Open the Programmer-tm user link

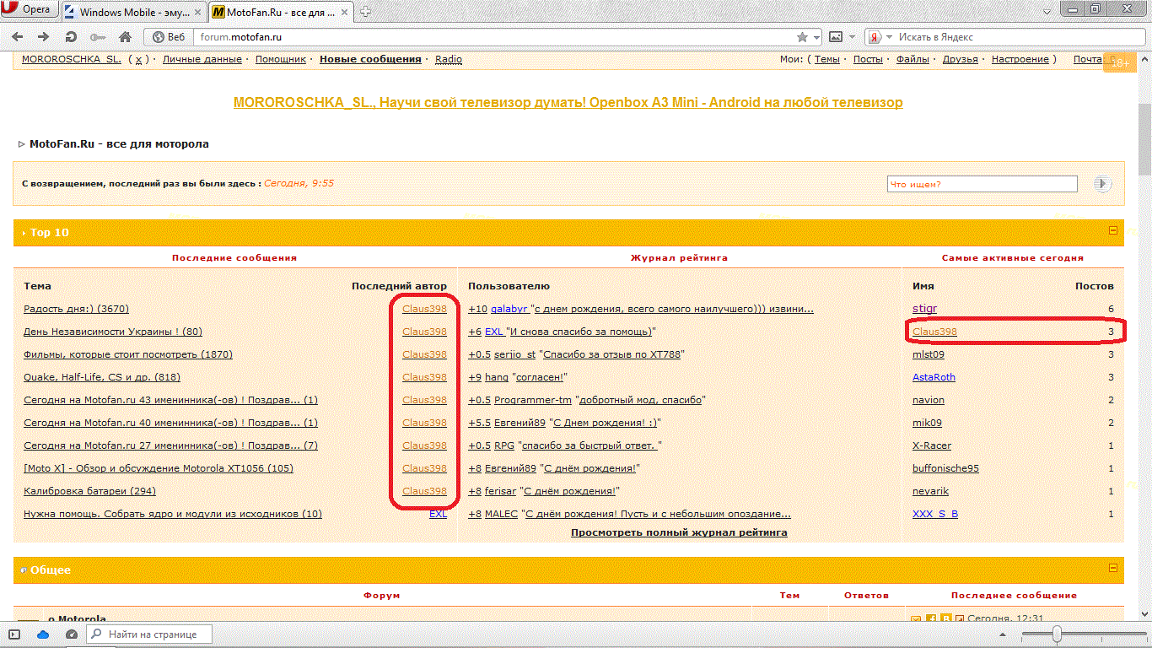click(533, 400)
